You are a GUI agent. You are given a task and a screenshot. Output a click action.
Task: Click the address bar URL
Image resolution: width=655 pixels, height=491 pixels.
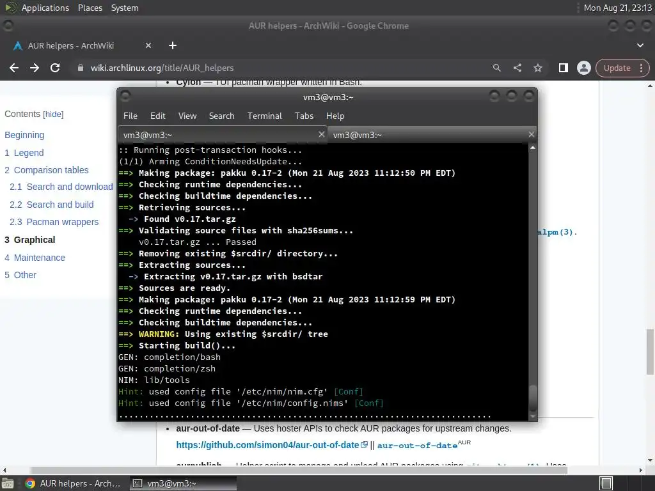coord(162,68)
